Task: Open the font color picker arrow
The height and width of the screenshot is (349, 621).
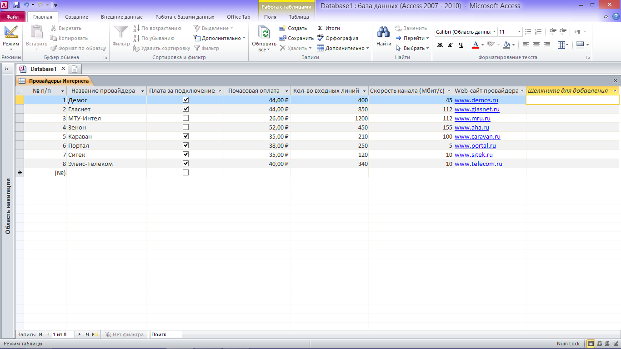Action: (482, 45)
